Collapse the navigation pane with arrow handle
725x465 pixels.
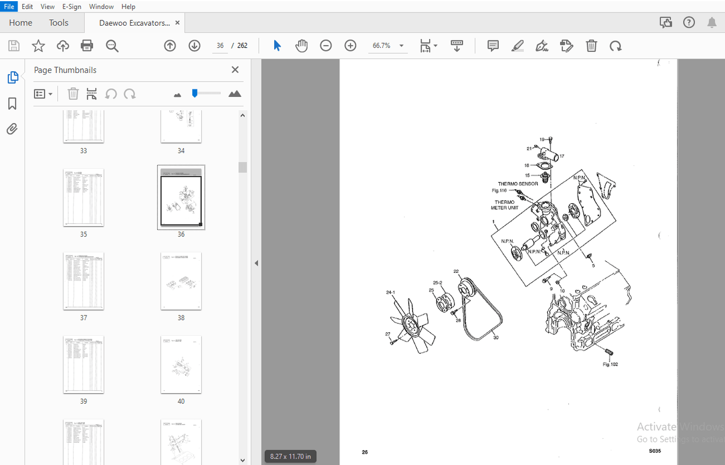pyautogui.click(x=256, y=263)
